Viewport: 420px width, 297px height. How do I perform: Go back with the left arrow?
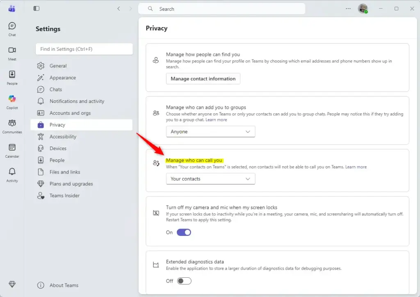pos(119,9)
